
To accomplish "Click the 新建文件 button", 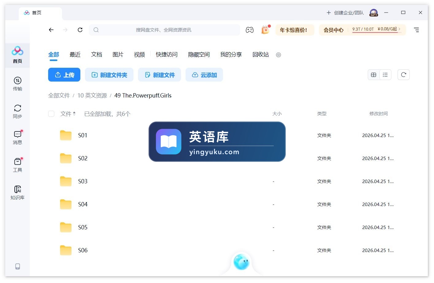I will click(159, 75).
